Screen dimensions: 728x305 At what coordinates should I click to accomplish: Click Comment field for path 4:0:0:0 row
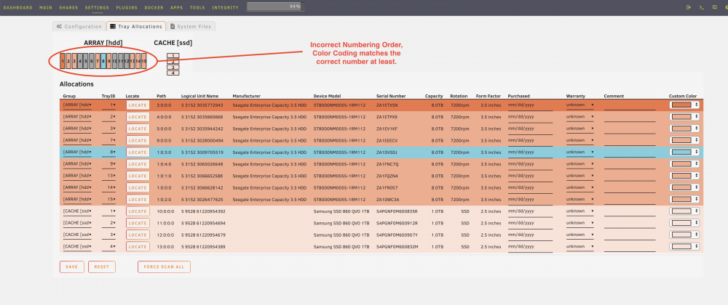(x=630, y=117)
